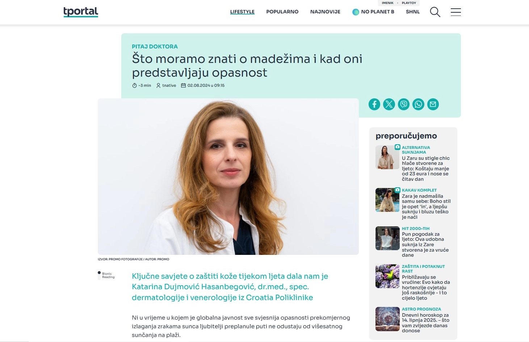The image size is (529, 342).
Task: Open the Zara chic hlače article thumbnail
Action: click(x=387, y=157)
